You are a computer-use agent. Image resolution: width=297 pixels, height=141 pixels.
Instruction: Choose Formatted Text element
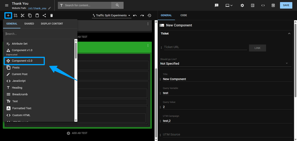coord(39,108)
